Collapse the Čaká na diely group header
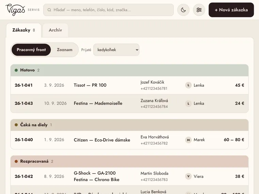The width and height of the screenshot is (259, 194). pos(129,125)
